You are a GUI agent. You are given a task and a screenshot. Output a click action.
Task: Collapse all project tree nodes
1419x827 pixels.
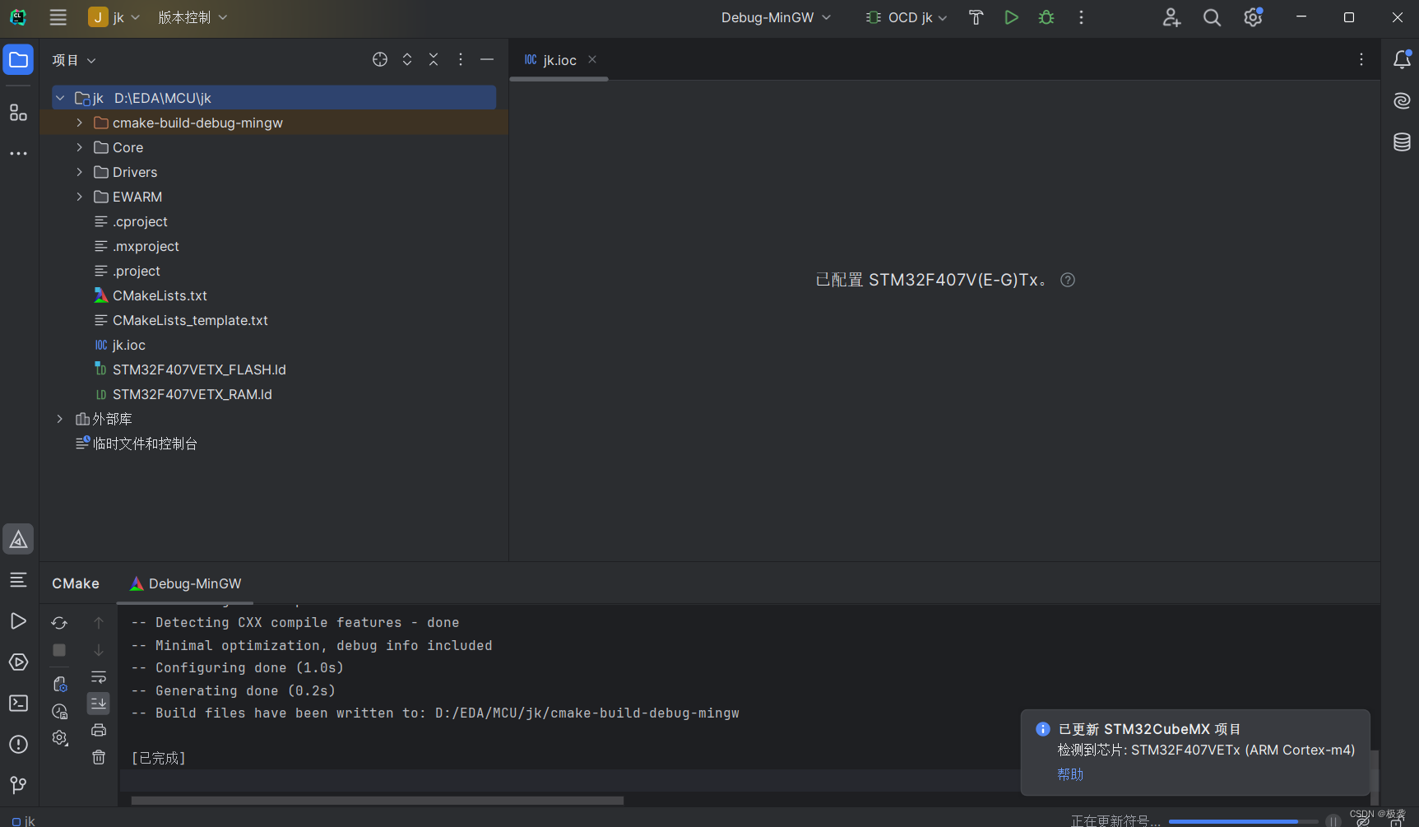coord(434,59)
